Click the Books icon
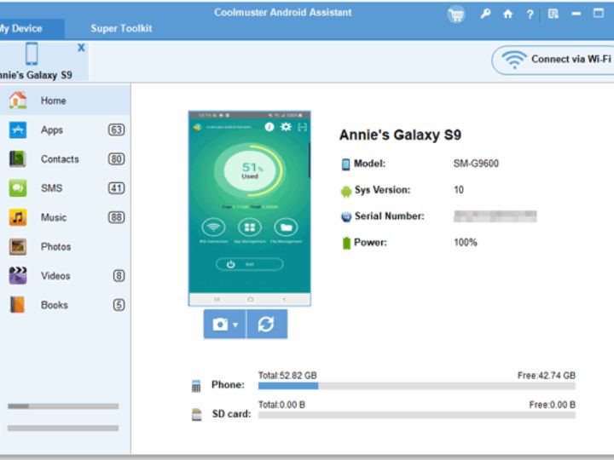Screen dimensions: 614x460 (17, 305)
